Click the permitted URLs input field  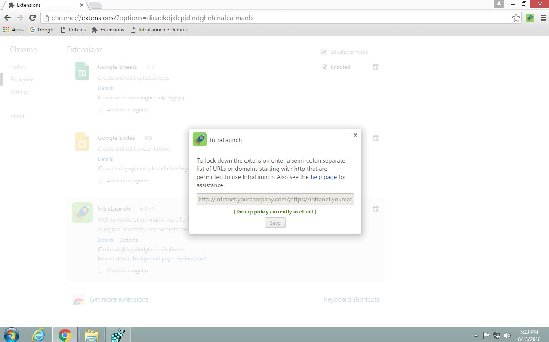pyautogui.click(x=275, y=199)
